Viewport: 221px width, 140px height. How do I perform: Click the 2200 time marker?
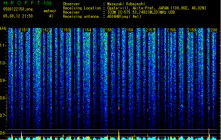coord(213,30)
